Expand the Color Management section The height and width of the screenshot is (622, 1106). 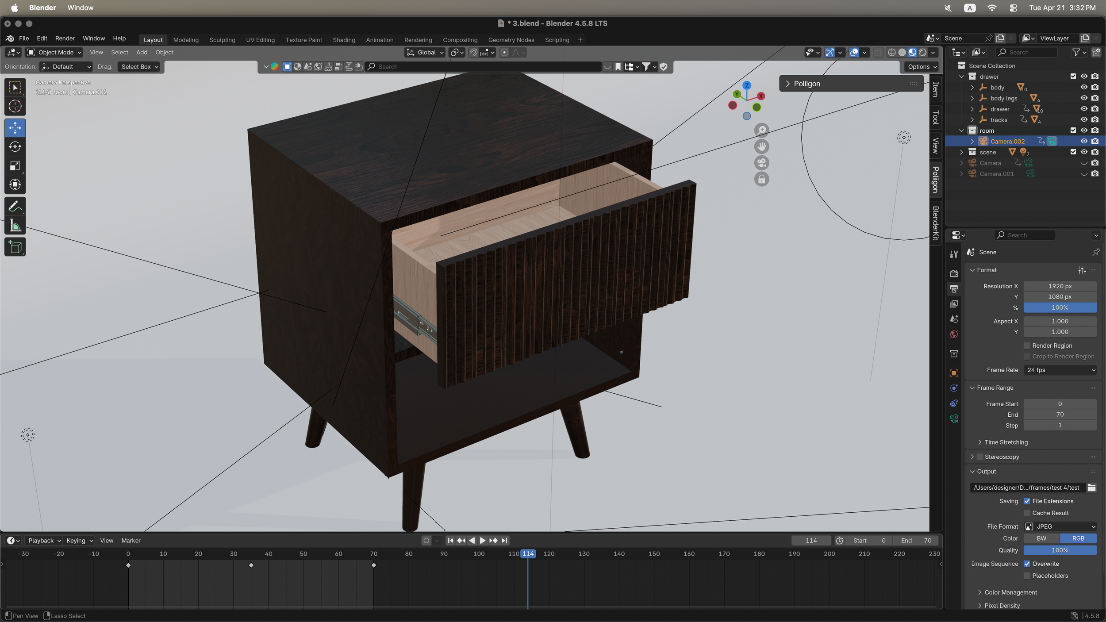[x=1010, y=592]
